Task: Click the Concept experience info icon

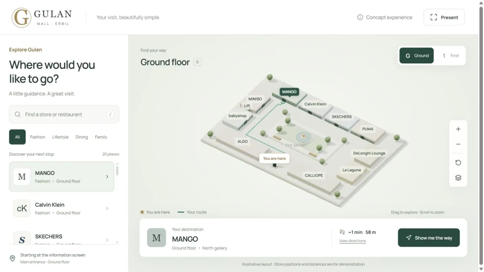Action: point(360,17)
